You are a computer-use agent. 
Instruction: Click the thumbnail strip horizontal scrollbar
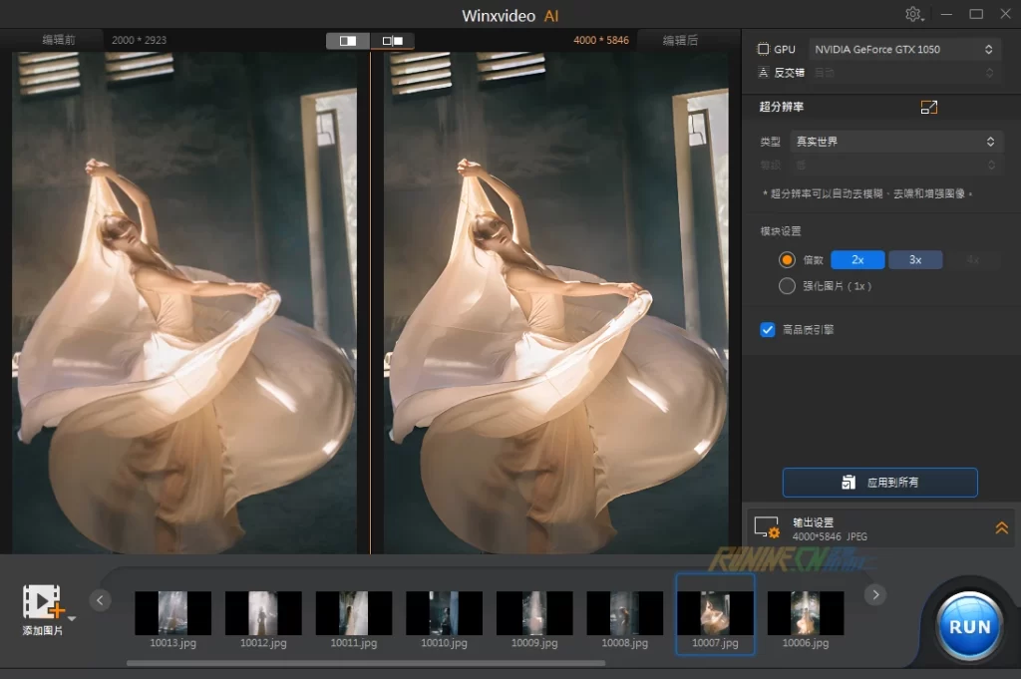pos(365,663)
